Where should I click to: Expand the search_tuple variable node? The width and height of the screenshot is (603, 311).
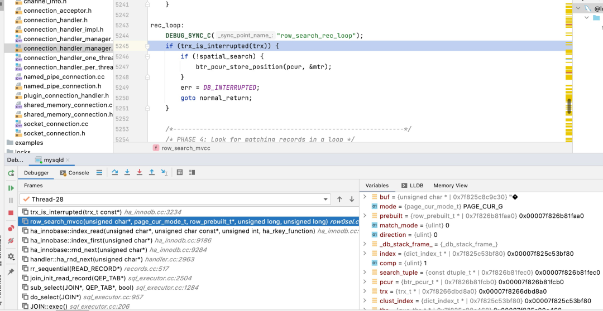click(x=365, y=272)
